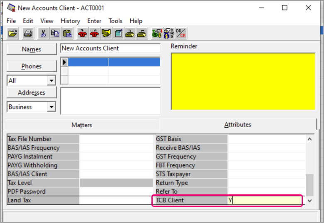Click the Paste clipboard icon
The height and width of the screenshot is (223, 324).
point(67,33)
